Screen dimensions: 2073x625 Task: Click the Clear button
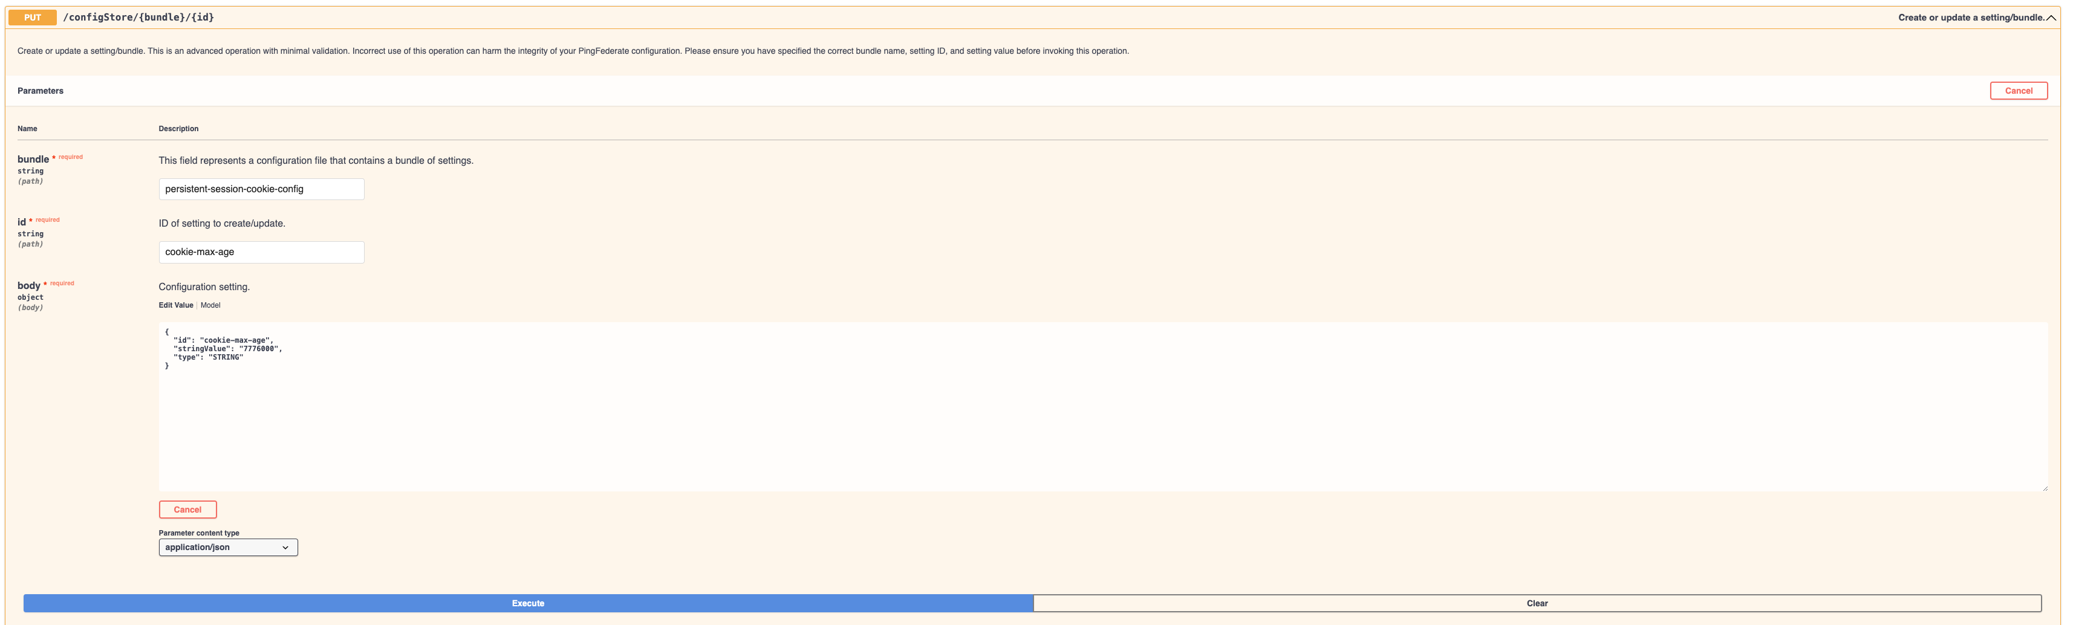point(1537,603)
